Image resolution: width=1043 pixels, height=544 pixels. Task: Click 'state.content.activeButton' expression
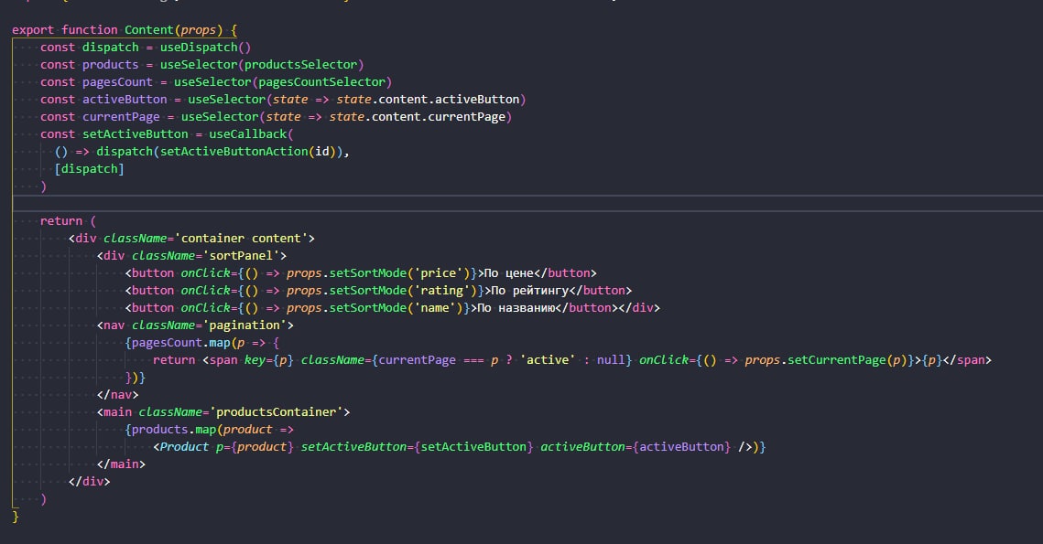(x=428, y=99)
